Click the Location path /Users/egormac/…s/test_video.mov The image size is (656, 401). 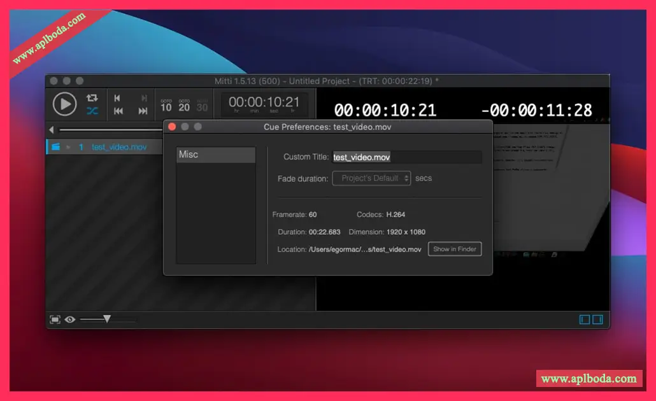click(365, 250)
